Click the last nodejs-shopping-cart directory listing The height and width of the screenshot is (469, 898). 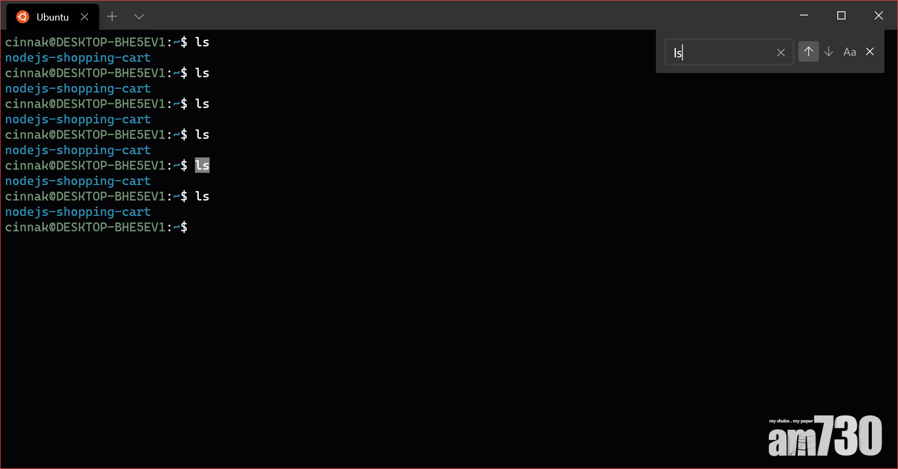point(78,212)
